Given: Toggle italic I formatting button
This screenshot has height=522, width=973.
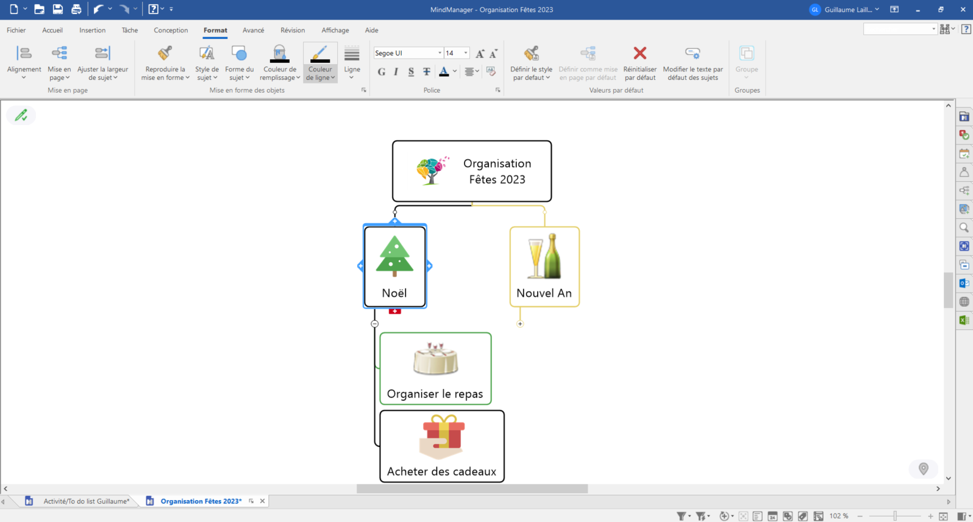Looking at the screenshot, I should (396, 72).
